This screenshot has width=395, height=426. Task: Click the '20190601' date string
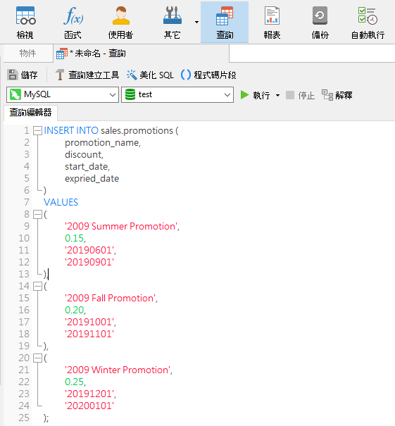pos(89,250)
